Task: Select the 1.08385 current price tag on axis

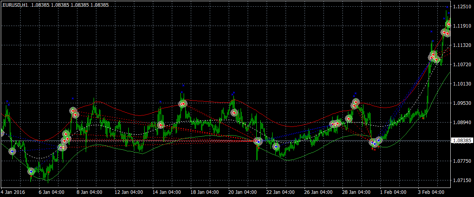Action: [x=462, y=141]
